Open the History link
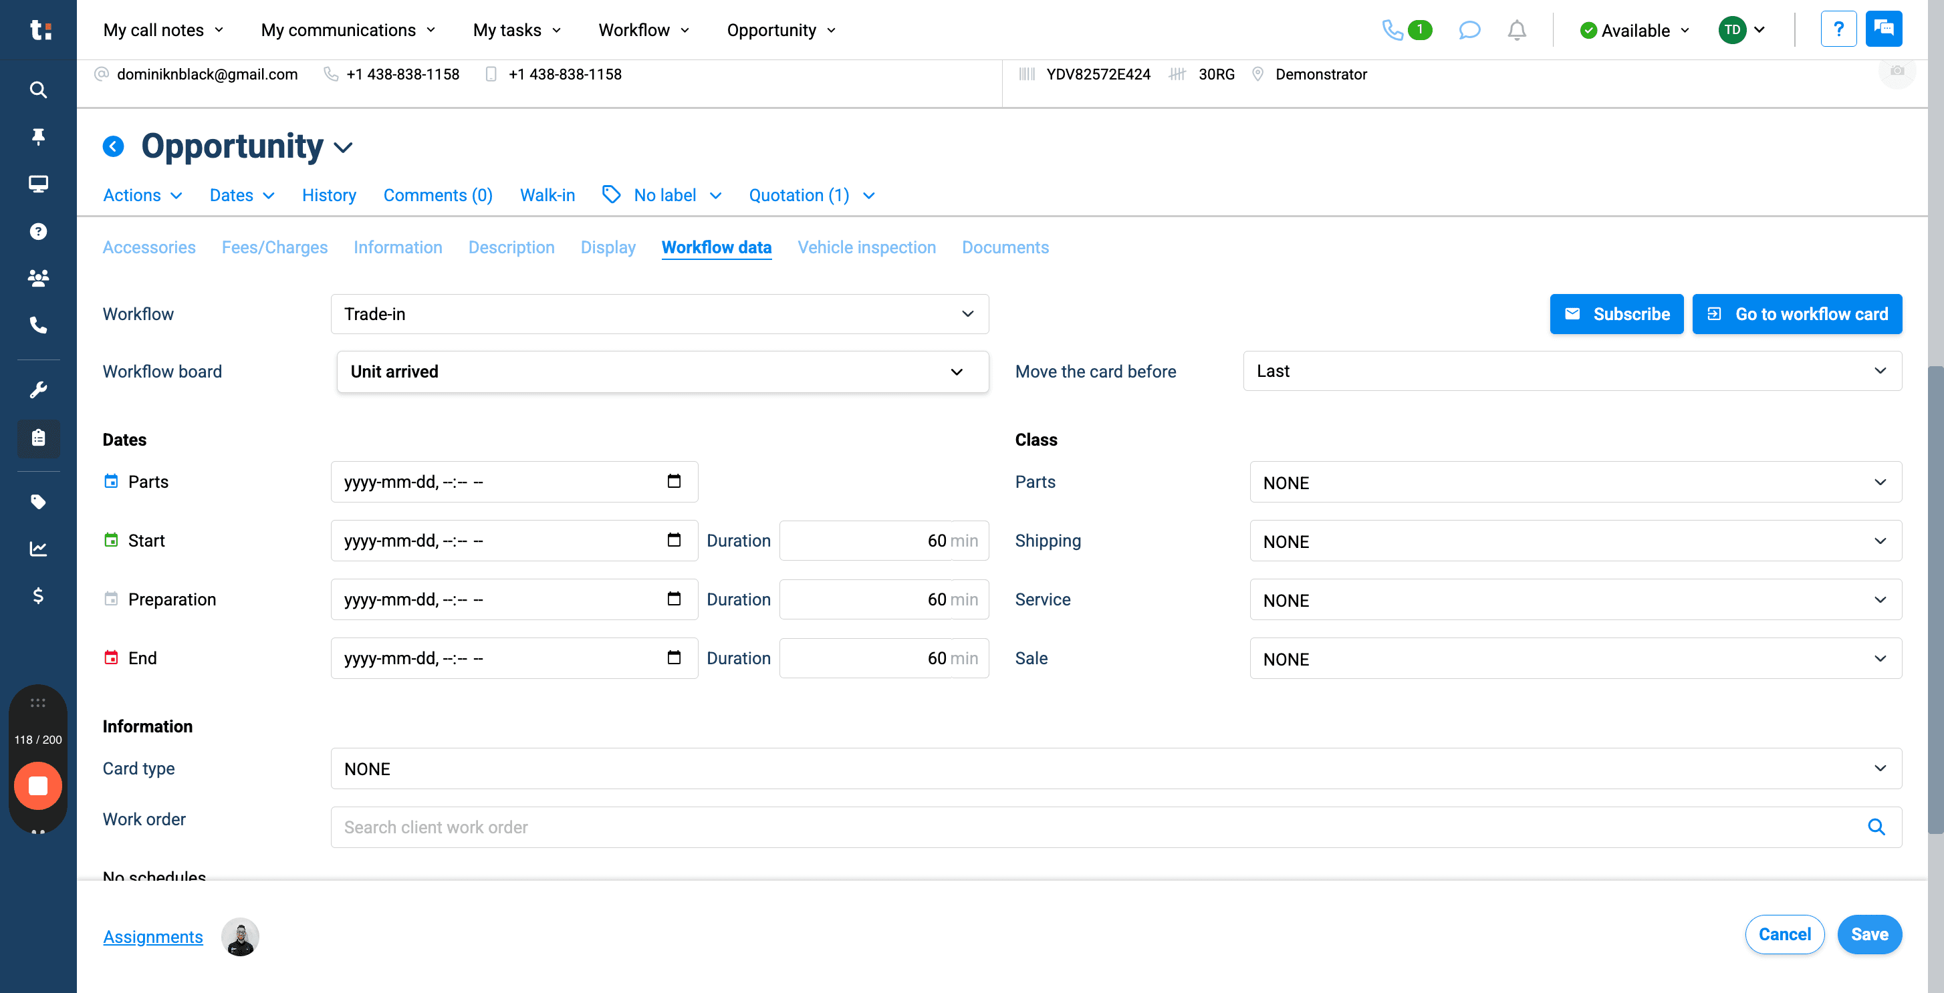 coord(329,195)
